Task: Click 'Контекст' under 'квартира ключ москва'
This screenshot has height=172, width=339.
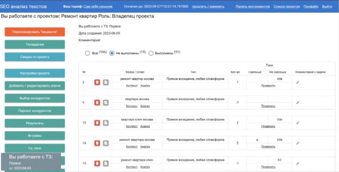Action: click(x=132, y=126)
